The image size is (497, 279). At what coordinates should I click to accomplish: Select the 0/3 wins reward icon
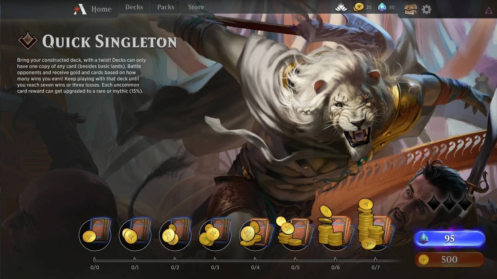[215, 234]
